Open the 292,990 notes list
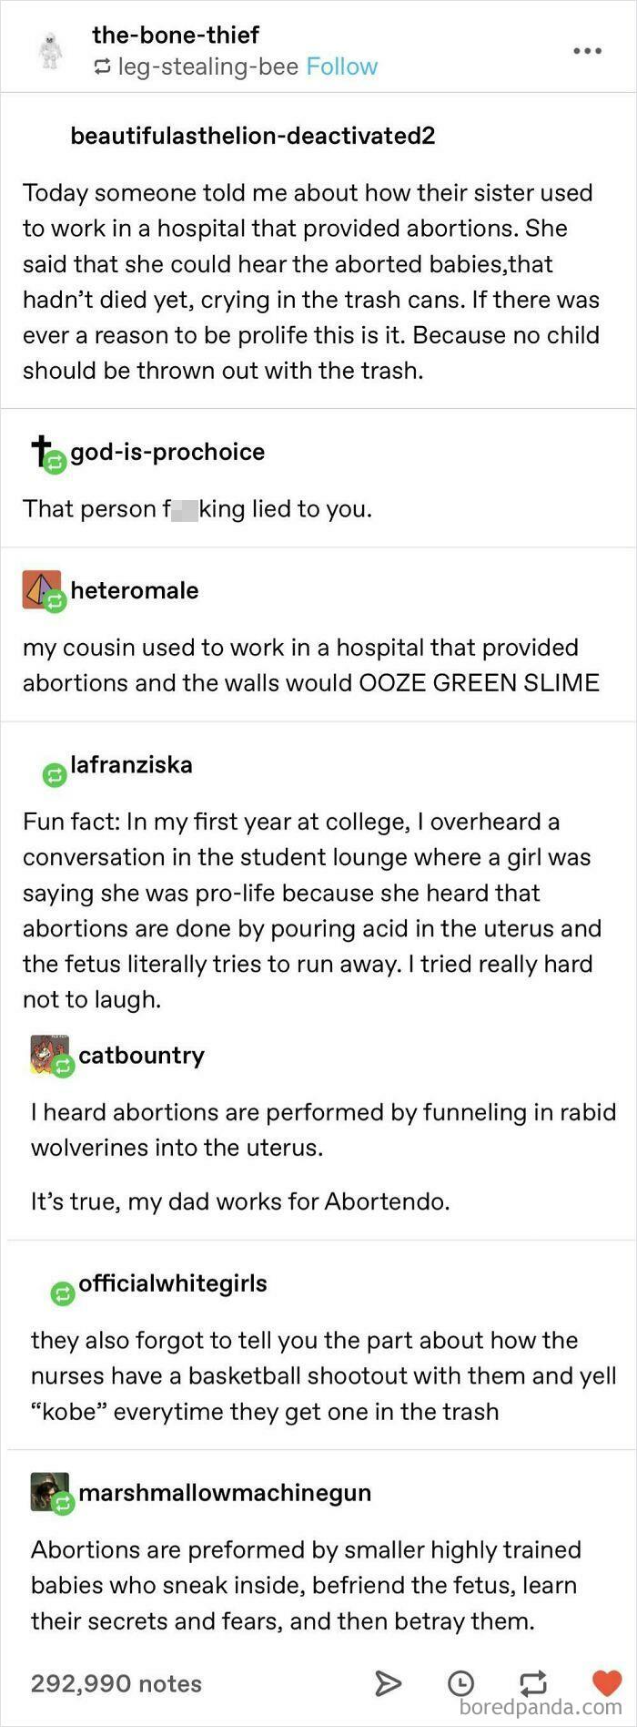The width and height of the screenshot is (637, 1727). [115, 1682]
